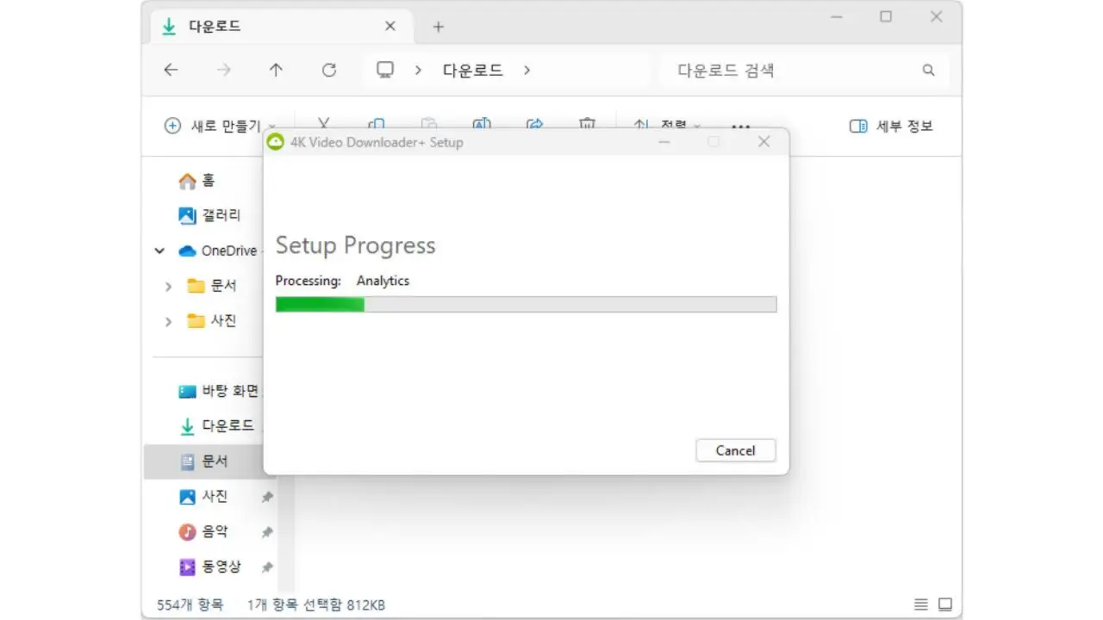
Task: Open the 정렬 sort dropdown
Action: pyautogui.click(x=668, y=126)
